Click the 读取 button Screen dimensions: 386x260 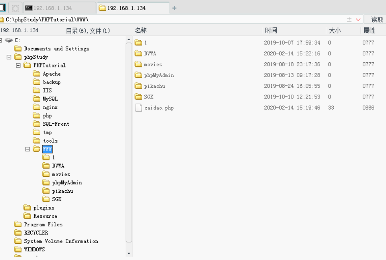pos(377,20)
